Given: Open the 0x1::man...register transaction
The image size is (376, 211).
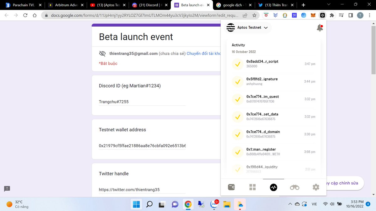Looking at the screenshot, I should pyautogui.click(x=274, y=152).
